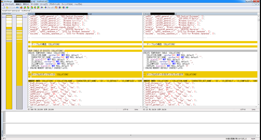Copy the difference to the right pane
The image size is (261, 140).
tap(42, 7)
